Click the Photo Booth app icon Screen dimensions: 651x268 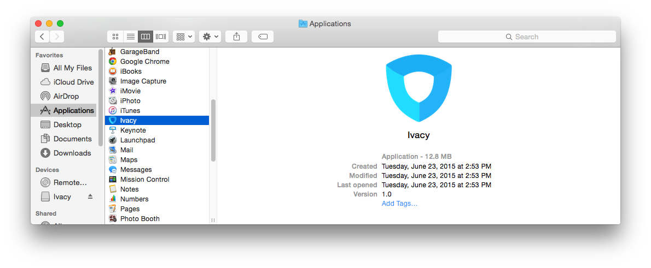113,219
